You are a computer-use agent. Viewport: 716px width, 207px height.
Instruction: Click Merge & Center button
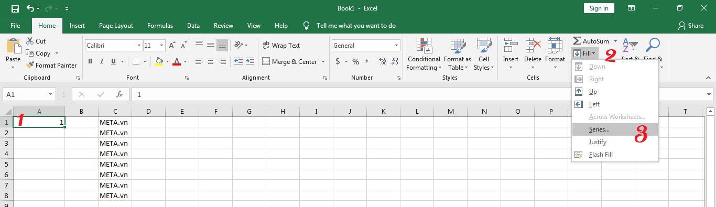tap(289, 62)
